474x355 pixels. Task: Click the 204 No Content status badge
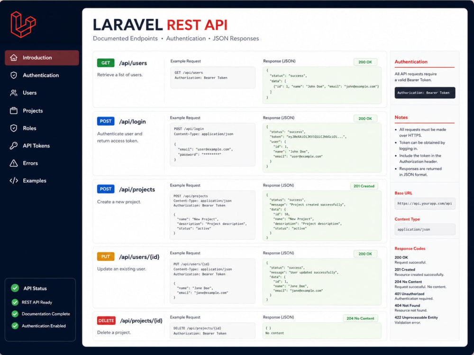pyautogui.click(x=360, y=318)
